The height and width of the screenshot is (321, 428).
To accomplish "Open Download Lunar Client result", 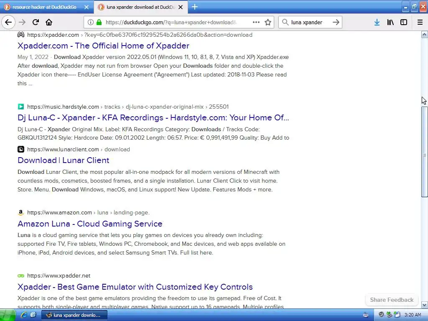I will [x=64, y=160].
